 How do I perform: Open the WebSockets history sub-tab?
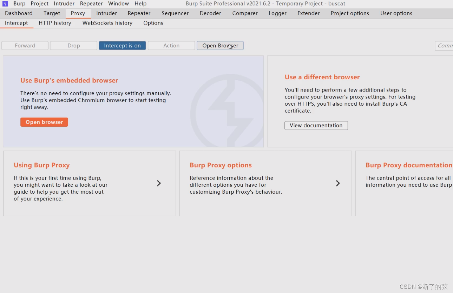(x=107, y=23)
